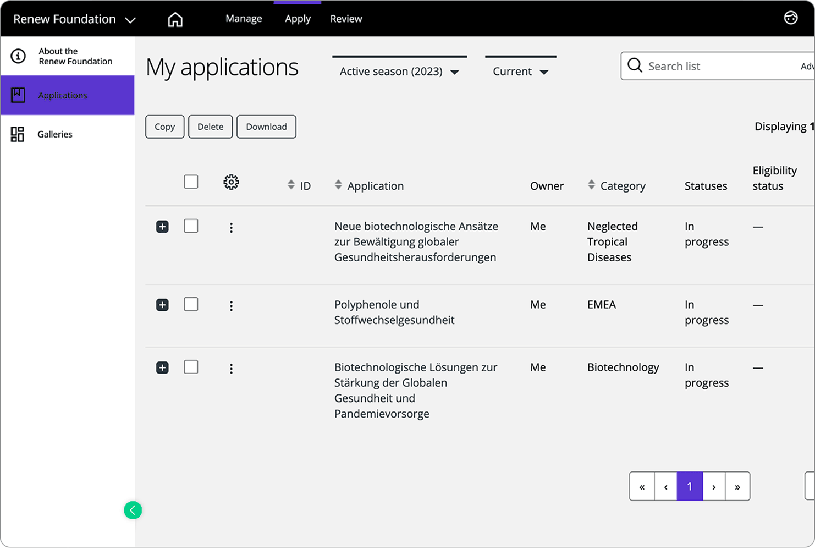Viewport: 815px width, 549px height.
Task: Click the Owner column header
Action: (x=547, y=186)
